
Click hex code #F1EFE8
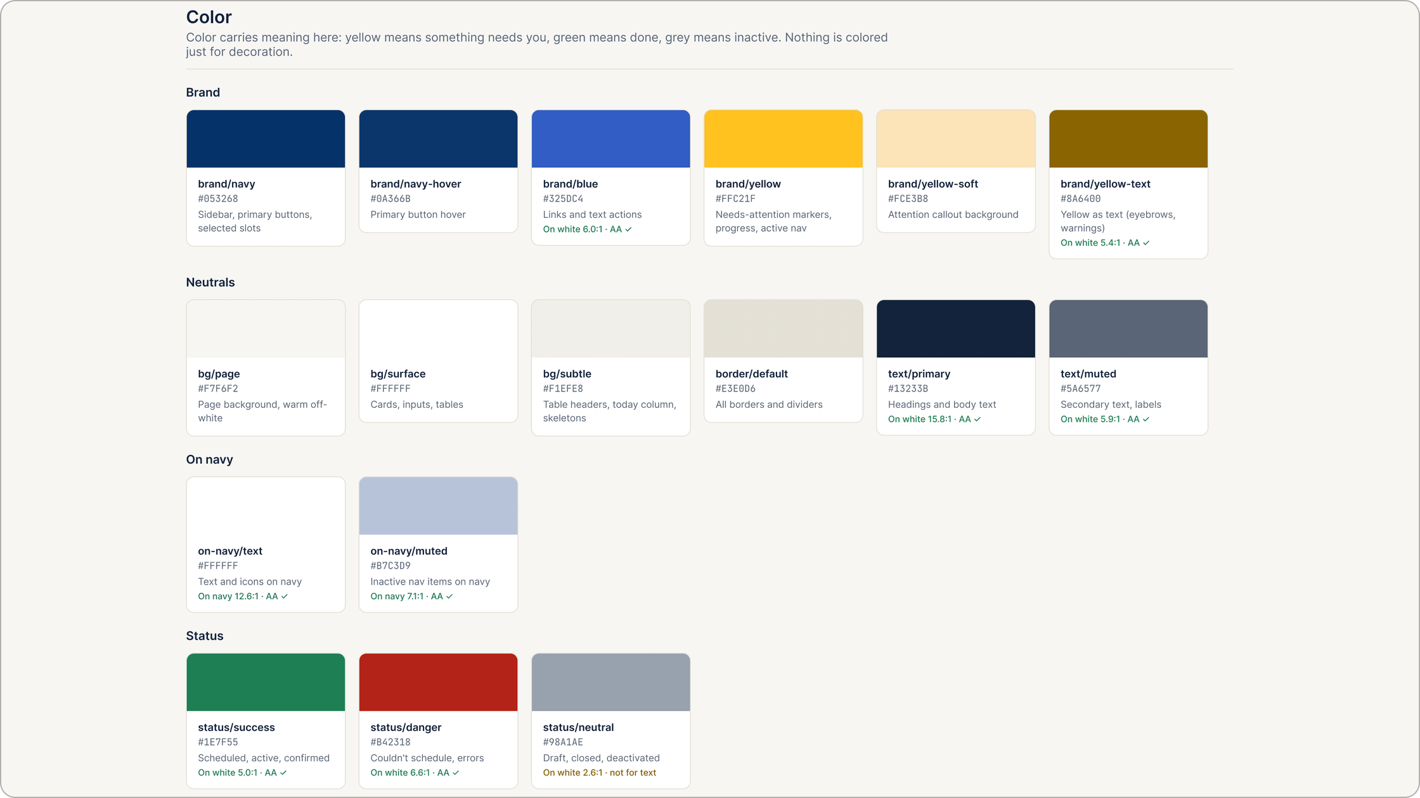pyautogui.click(x=563, y=389)
